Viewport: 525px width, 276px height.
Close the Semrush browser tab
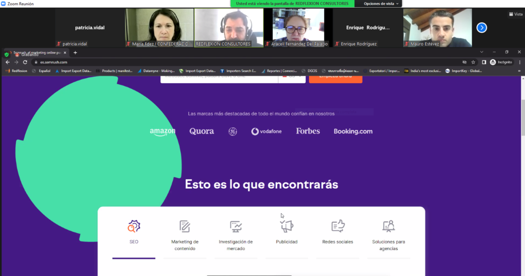[x=65, y=53]
